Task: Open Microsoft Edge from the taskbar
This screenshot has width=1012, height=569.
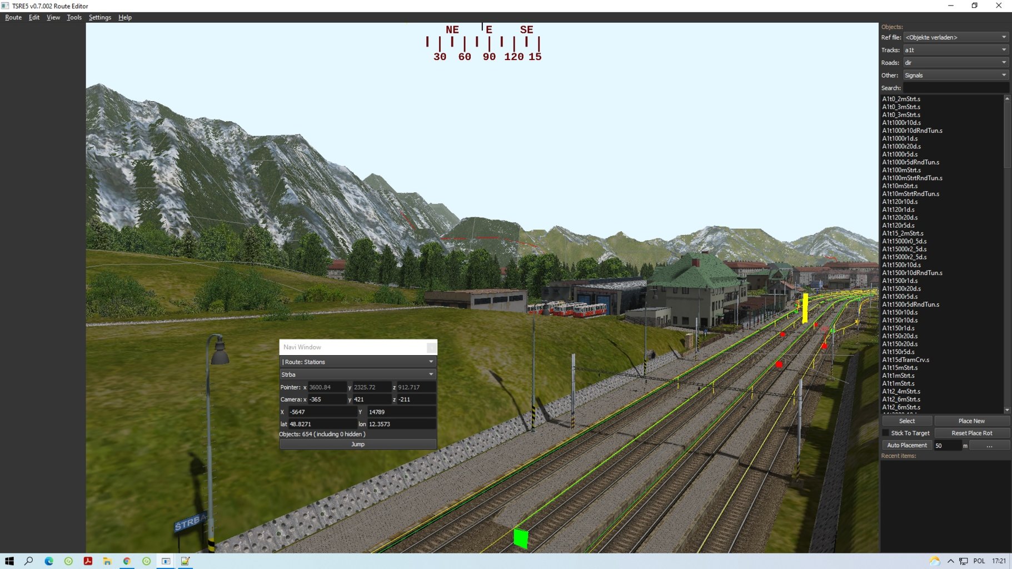Action: tap(49, 561)
